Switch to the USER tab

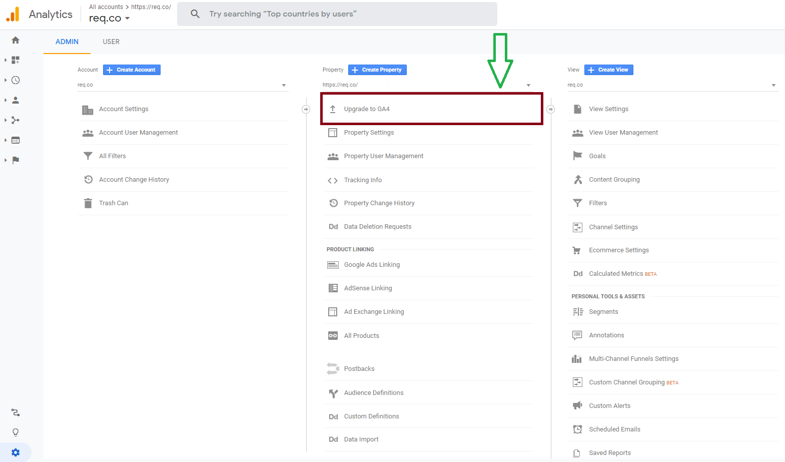[111, 42]
